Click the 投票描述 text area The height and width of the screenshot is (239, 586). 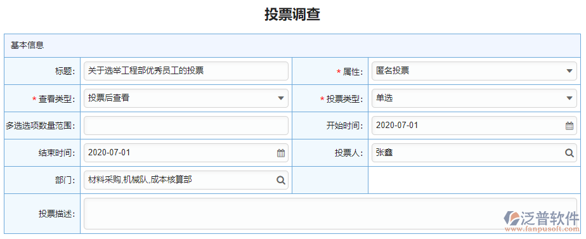tap(330, 214)
